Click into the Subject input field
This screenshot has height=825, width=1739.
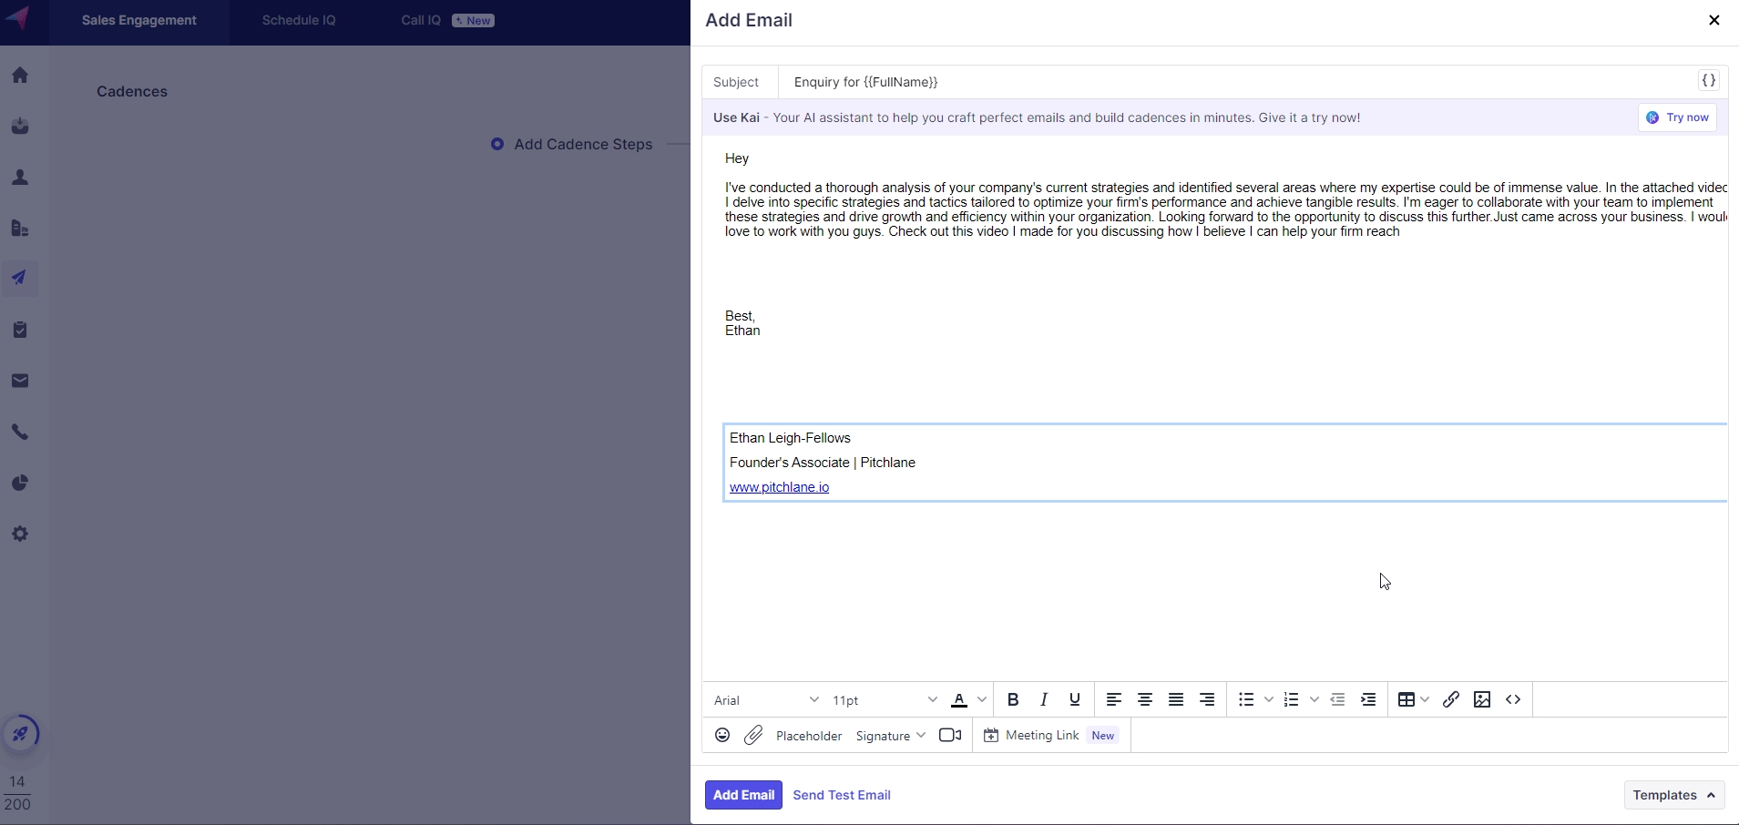click(1230, 82)
